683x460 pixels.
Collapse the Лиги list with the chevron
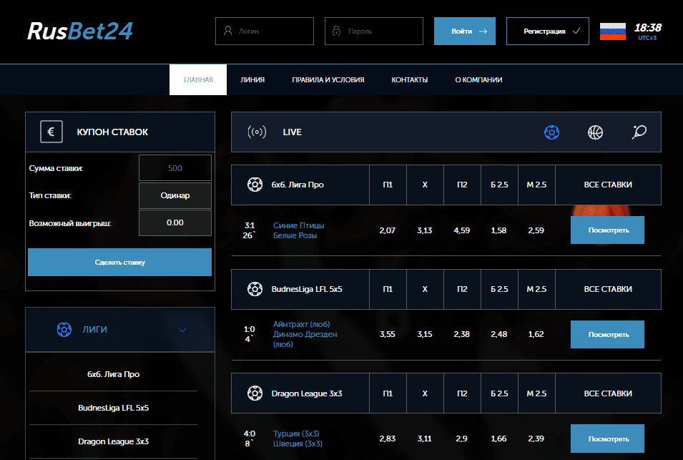pos(182,330)
